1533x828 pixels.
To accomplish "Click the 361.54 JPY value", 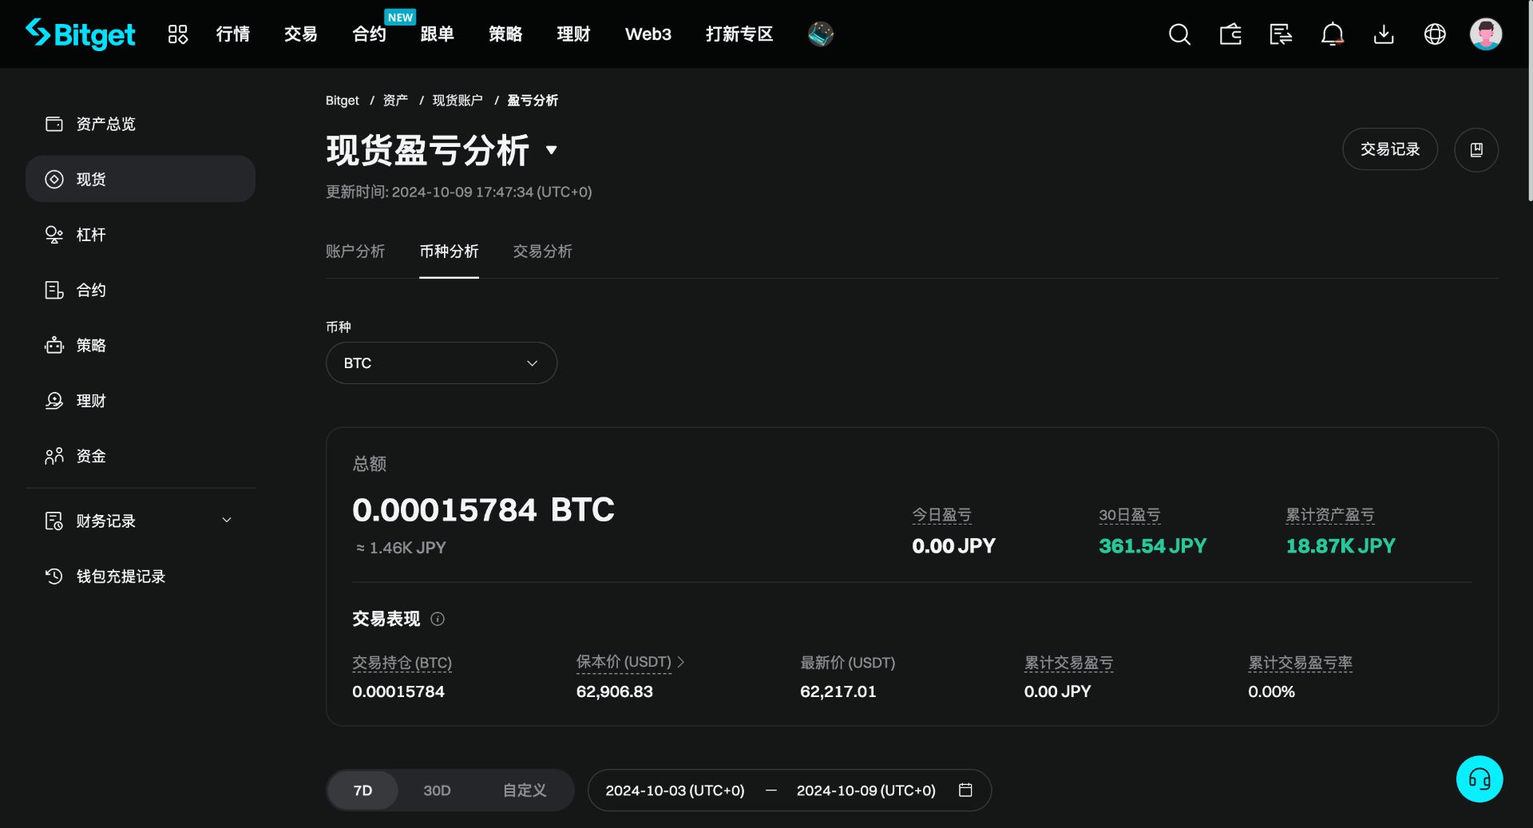I will [x=1153, y=546].
